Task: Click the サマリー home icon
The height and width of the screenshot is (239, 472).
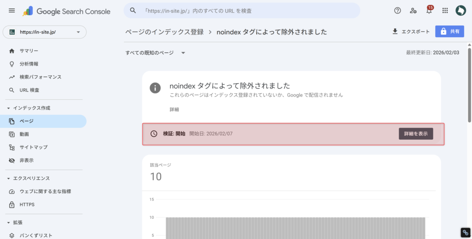Action: tap(12, 51)
